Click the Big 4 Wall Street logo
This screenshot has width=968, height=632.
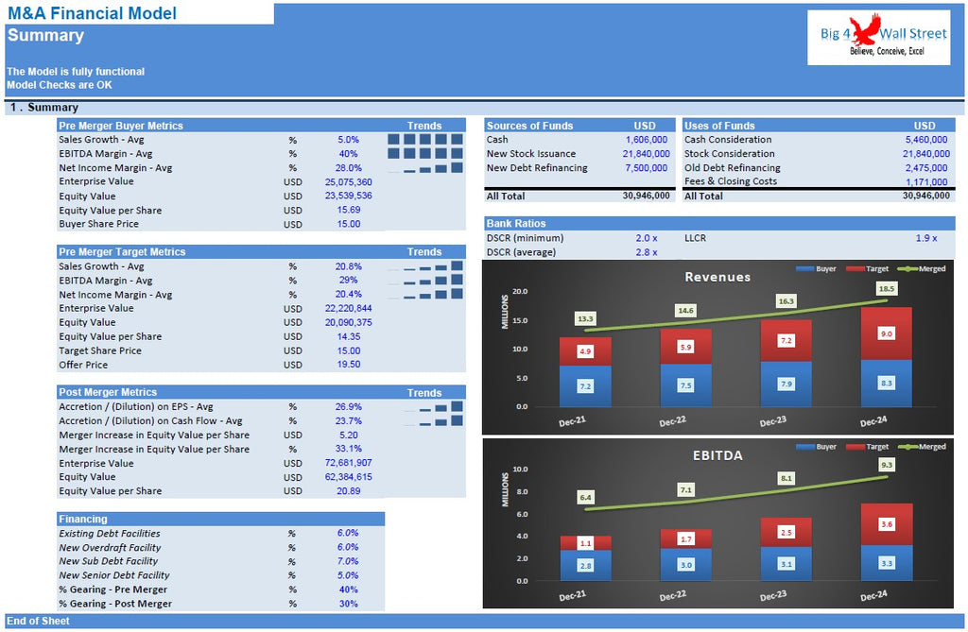(878, 38)
